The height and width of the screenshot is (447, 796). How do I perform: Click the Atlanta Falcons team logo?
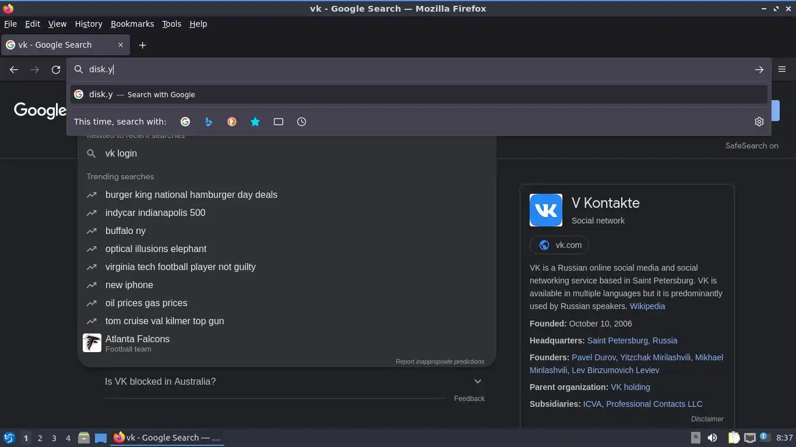pyautogui.click(x=92, y=343)
